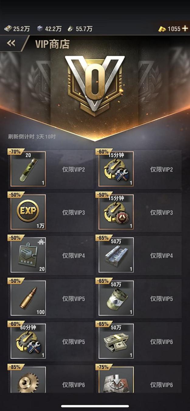This screenshot has width=190, height=411.
Task: Go back using the double-chevron arrow
Action: pos(11,43)
